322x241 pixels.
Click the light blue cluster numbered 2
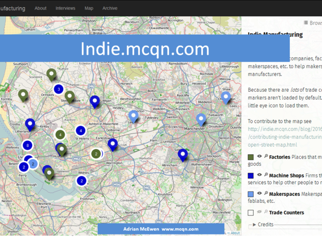click(33, 164)
